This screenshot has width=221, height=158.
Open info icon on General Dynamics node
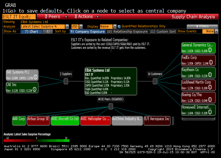(x=210, y=50)
